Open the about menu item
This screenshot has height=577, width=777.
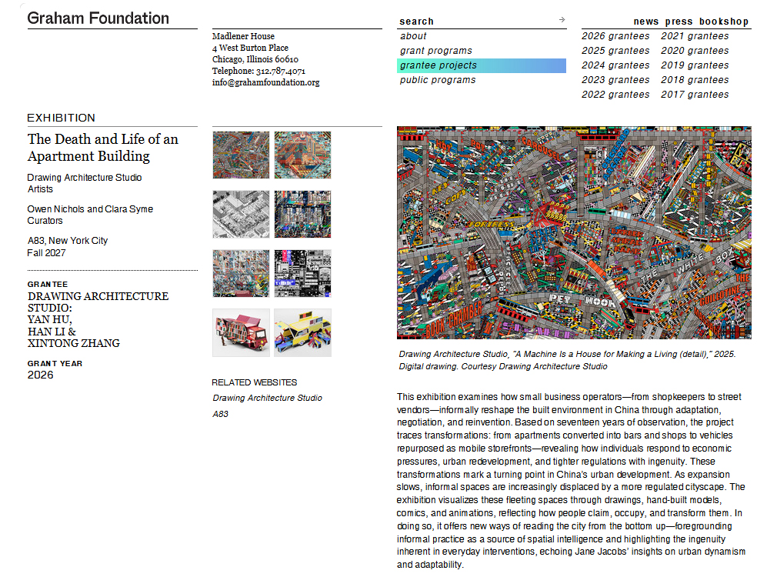[x=413, y=36]
